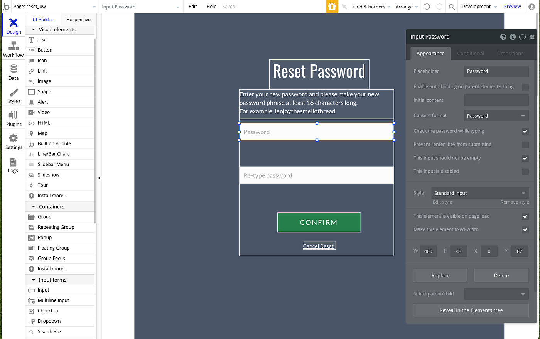This screenshot has height=339, width=540.
Task: Open the Content format dropdown
Action: pyautogui.click(x=496, y=116)
